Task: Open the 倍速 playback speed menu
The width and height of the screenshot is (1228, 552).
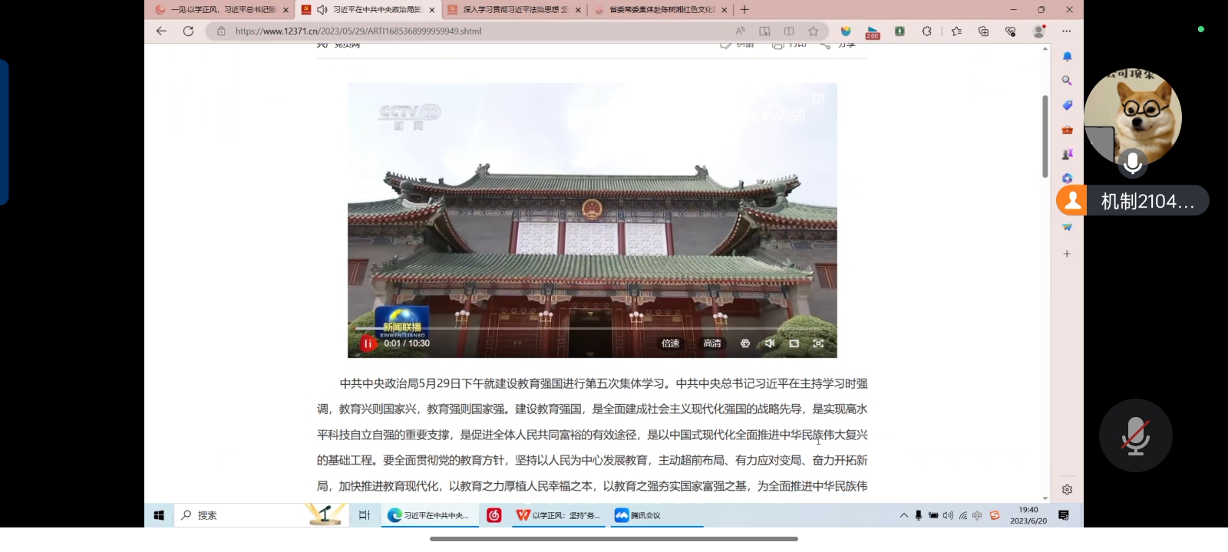Action: [x=670, y=343]
